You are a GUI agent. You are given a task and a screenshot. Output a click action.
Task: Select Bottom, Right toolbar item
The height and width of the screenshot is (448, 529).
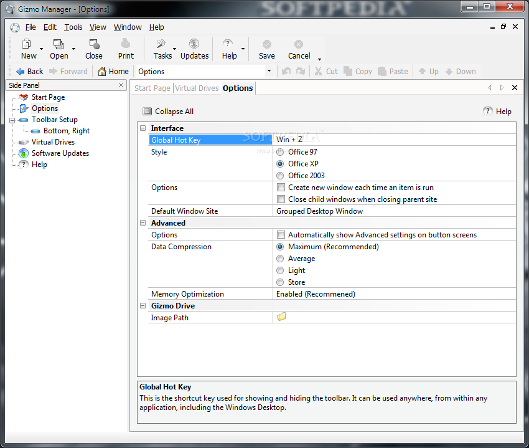67,131
